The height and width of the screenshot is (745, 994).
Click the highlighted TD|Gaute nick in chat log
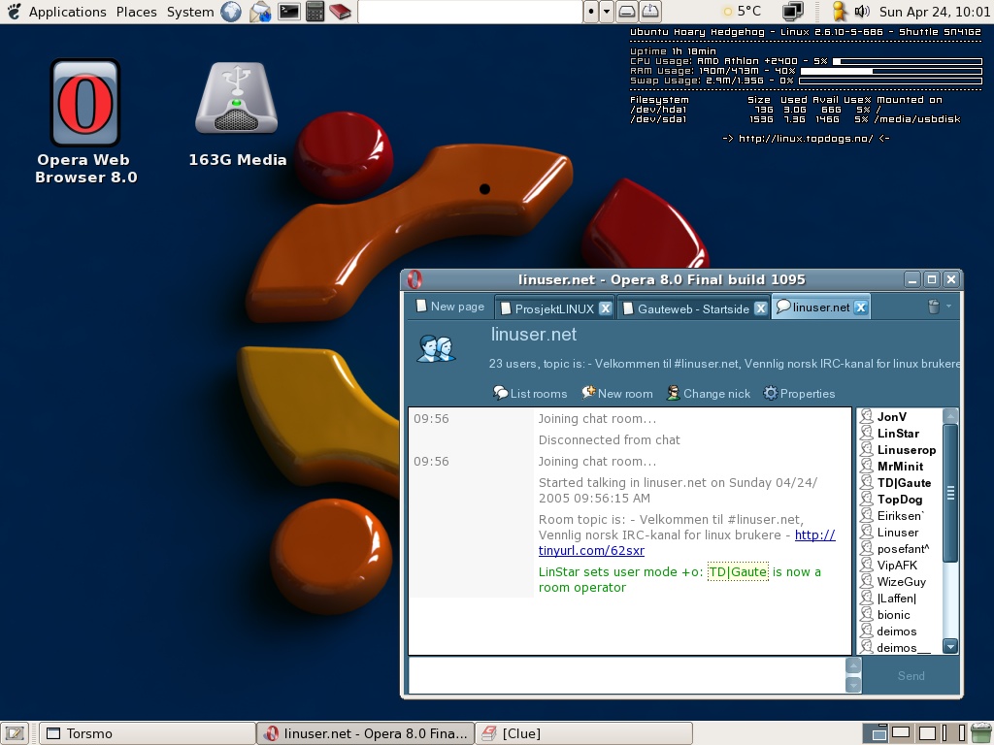pyautogui.click(x=738, y=571)
